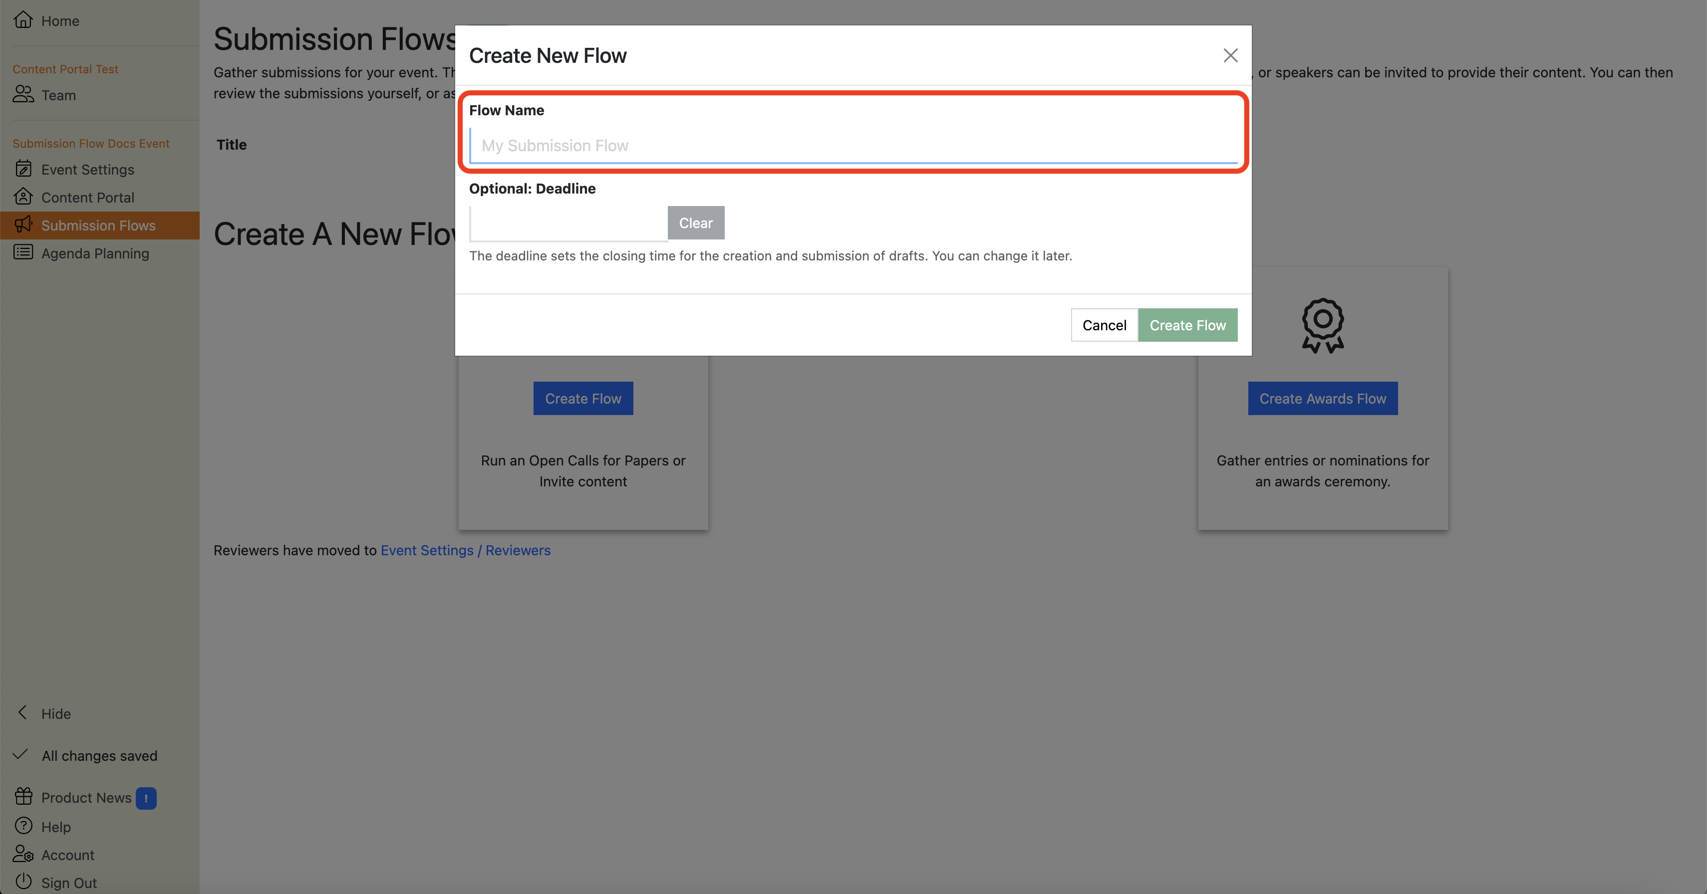Click the 'All changes saved' status text
1707x894 pixels.
tap(99, 756)
